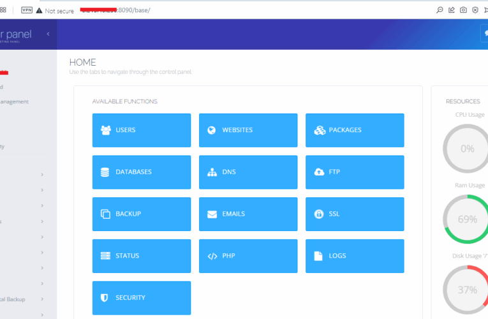This screenshot has height=319, width=488.
Task: Click the 'CPU Usage' label
Action: (470, 115)
